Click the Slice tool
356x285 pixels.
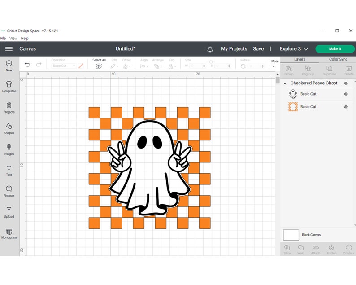pos(287,249)
